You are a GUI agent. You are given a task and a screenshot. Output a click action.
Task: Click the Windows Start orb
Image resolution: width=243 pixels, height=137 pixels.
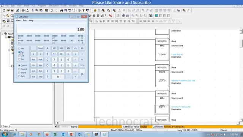click(4, 134)
